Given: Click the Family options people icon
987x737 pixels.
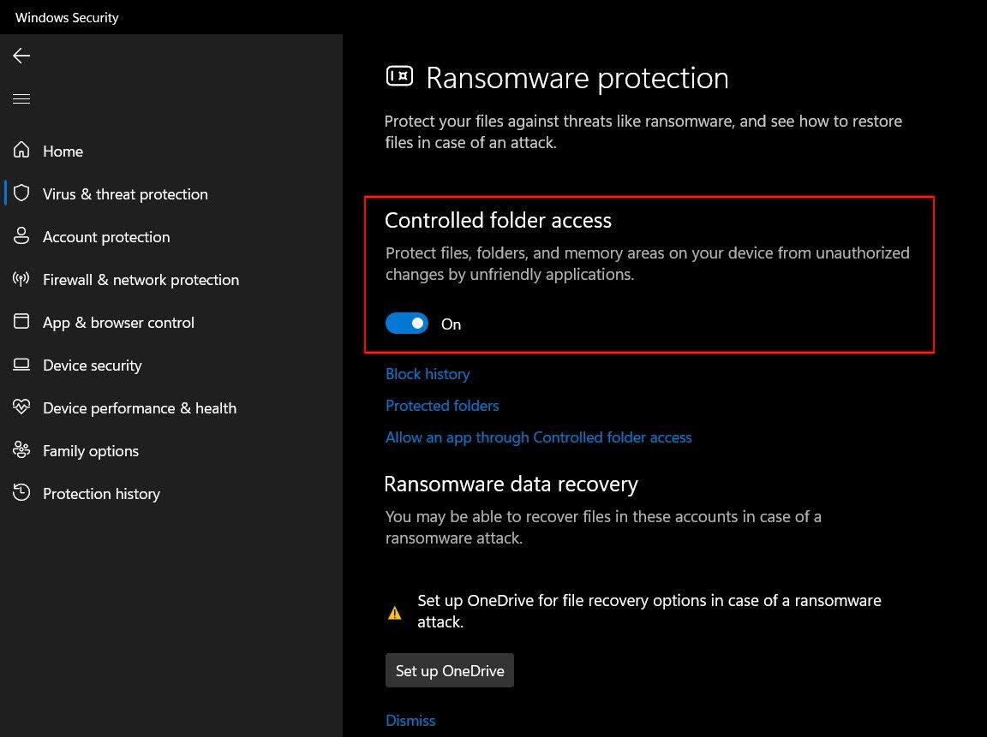Looking at the screenshot, I should 21,450.
